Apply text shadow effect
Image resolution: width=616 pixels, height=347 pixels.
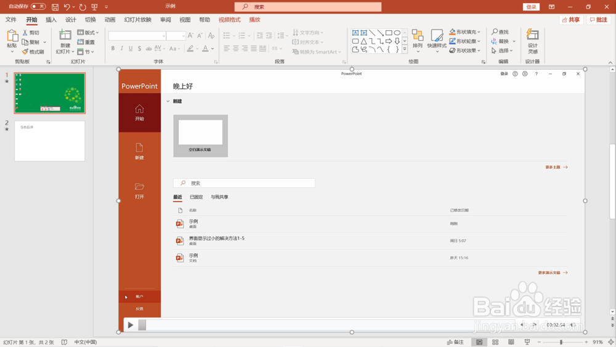click(x=139, y=48)
